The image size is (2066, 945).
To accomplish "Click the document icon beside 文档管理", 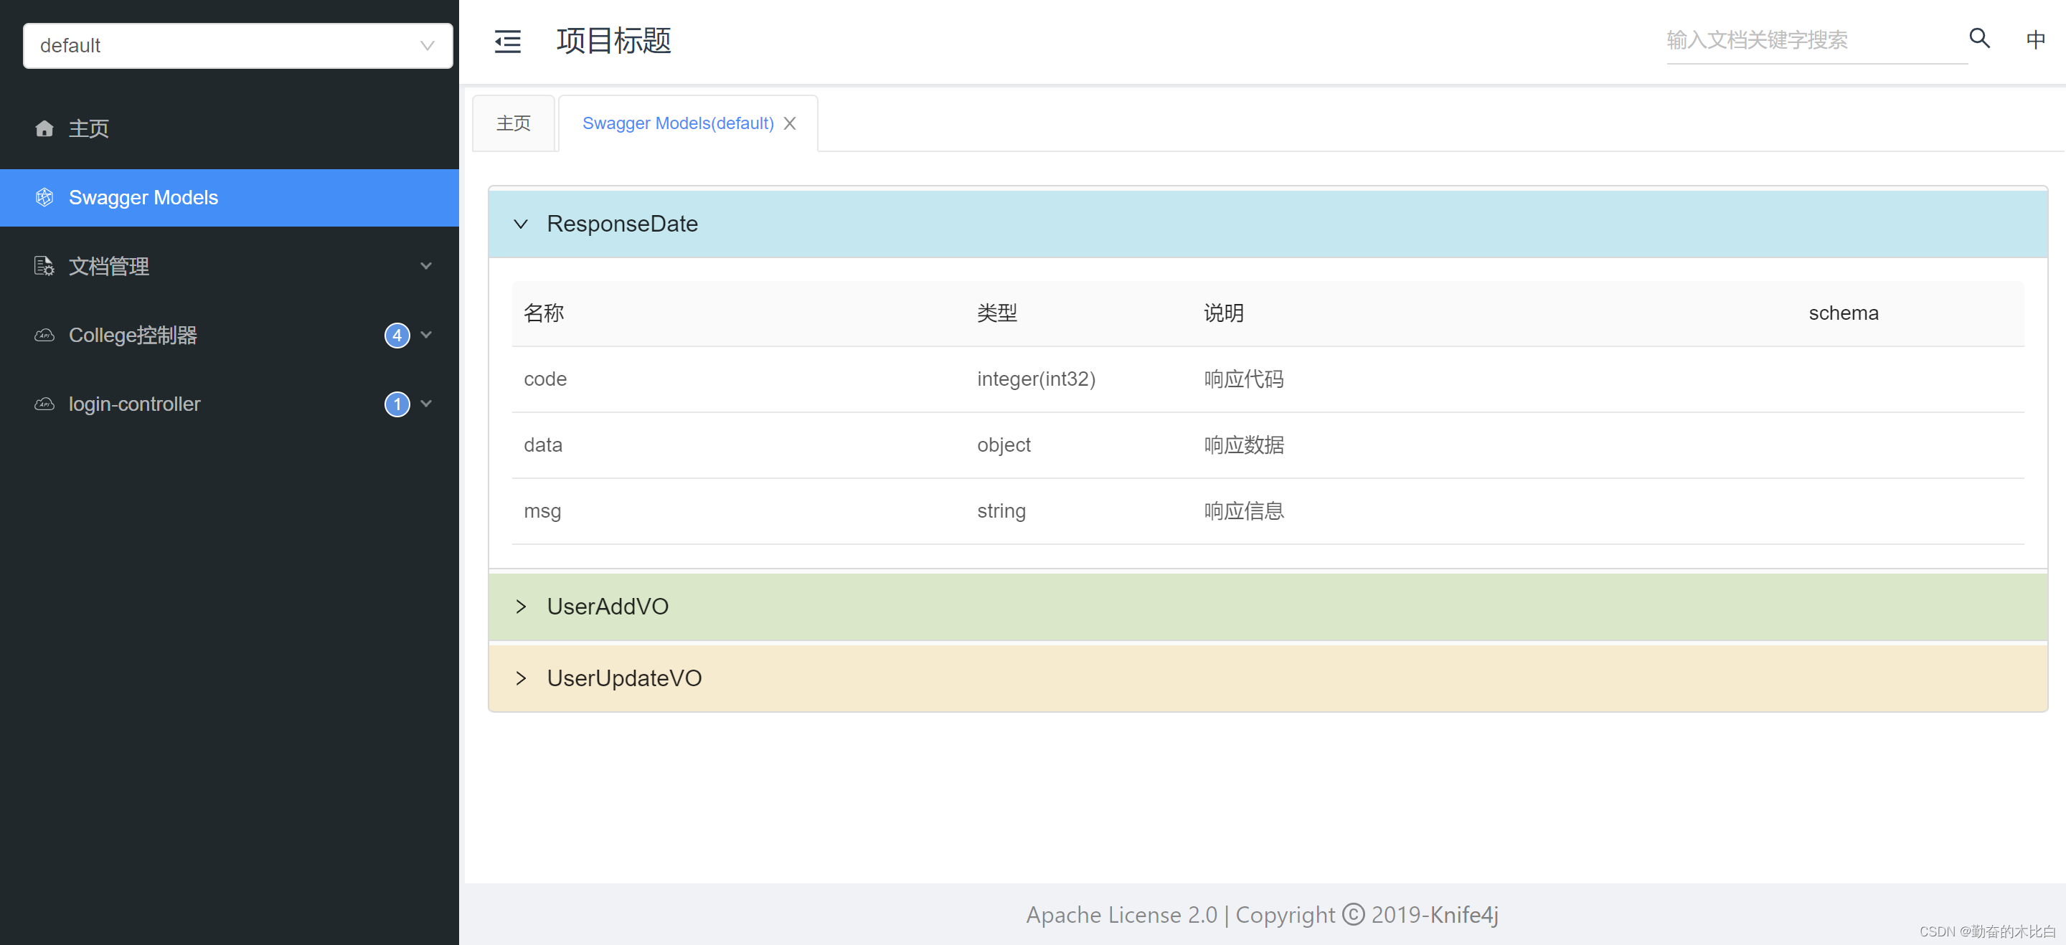I will click(44, 266).
